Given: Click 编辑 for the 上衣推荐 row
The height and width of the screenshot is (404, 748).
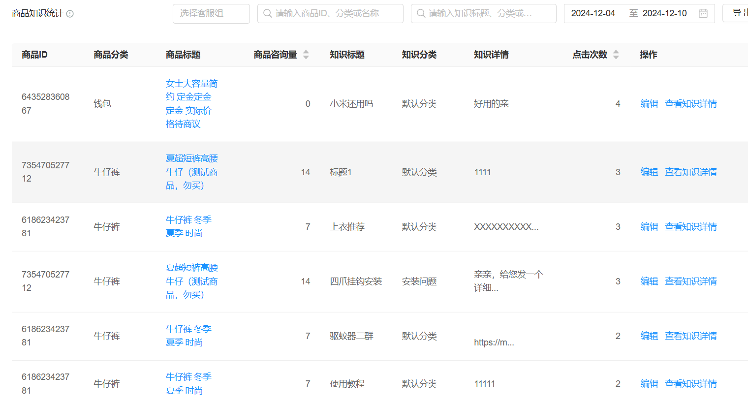Looking at the screenshot, I should click(x=649, y=227).
